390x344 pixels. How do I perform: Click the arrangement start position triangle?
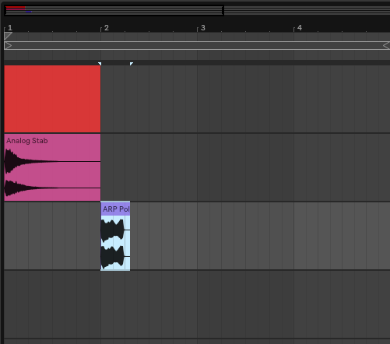(8, 36)
